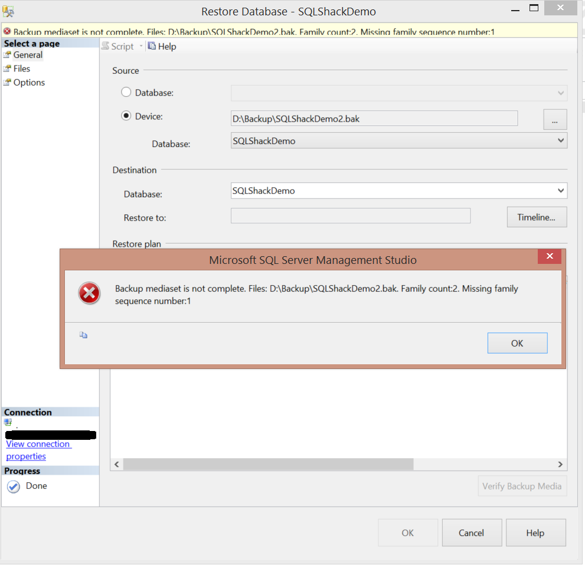Click the Restore plan section label
The height and width of the screenshot is (565, 585).
pos(136,244)
